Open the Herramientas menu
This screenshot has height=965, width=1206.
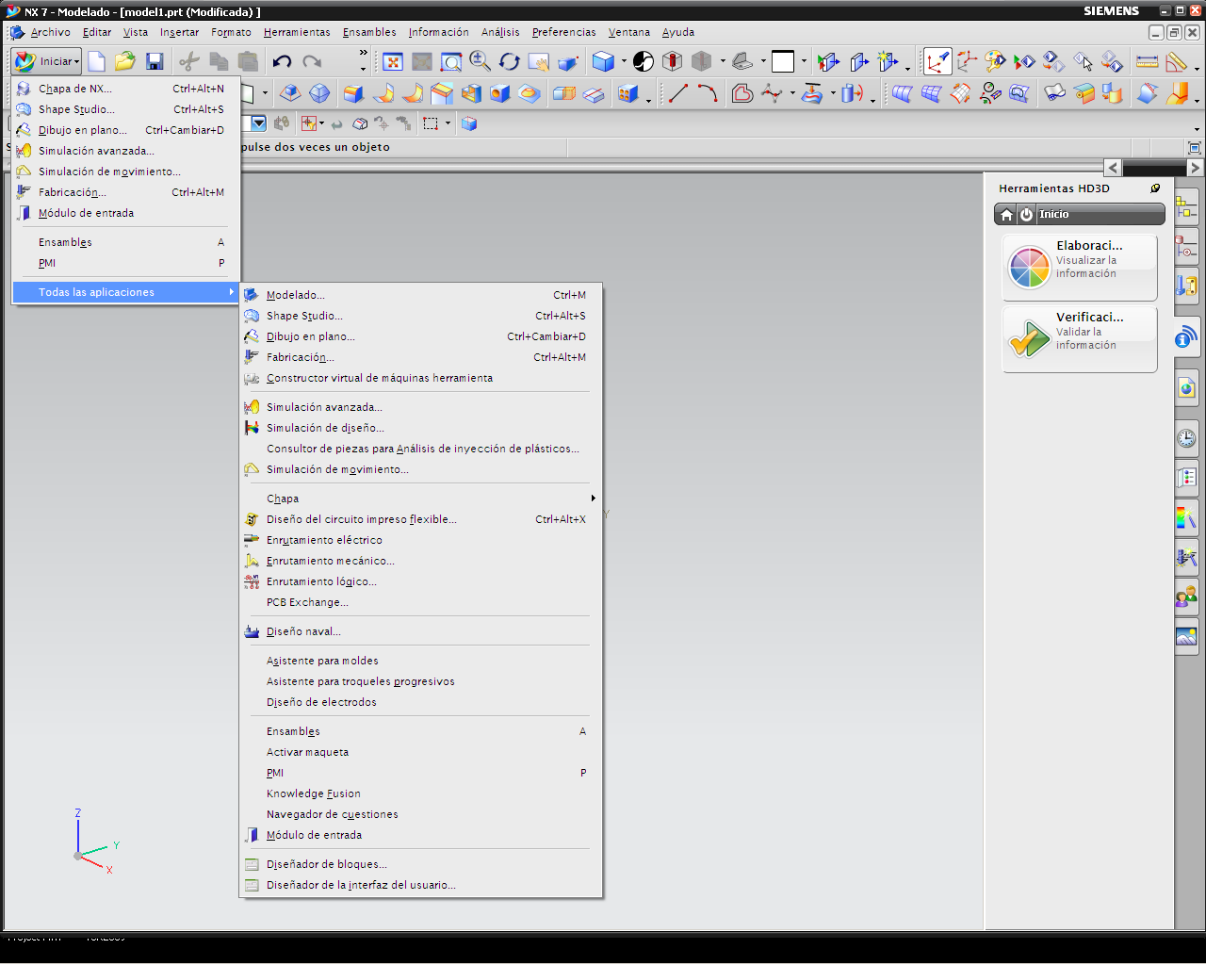click(x=297, y=32)
